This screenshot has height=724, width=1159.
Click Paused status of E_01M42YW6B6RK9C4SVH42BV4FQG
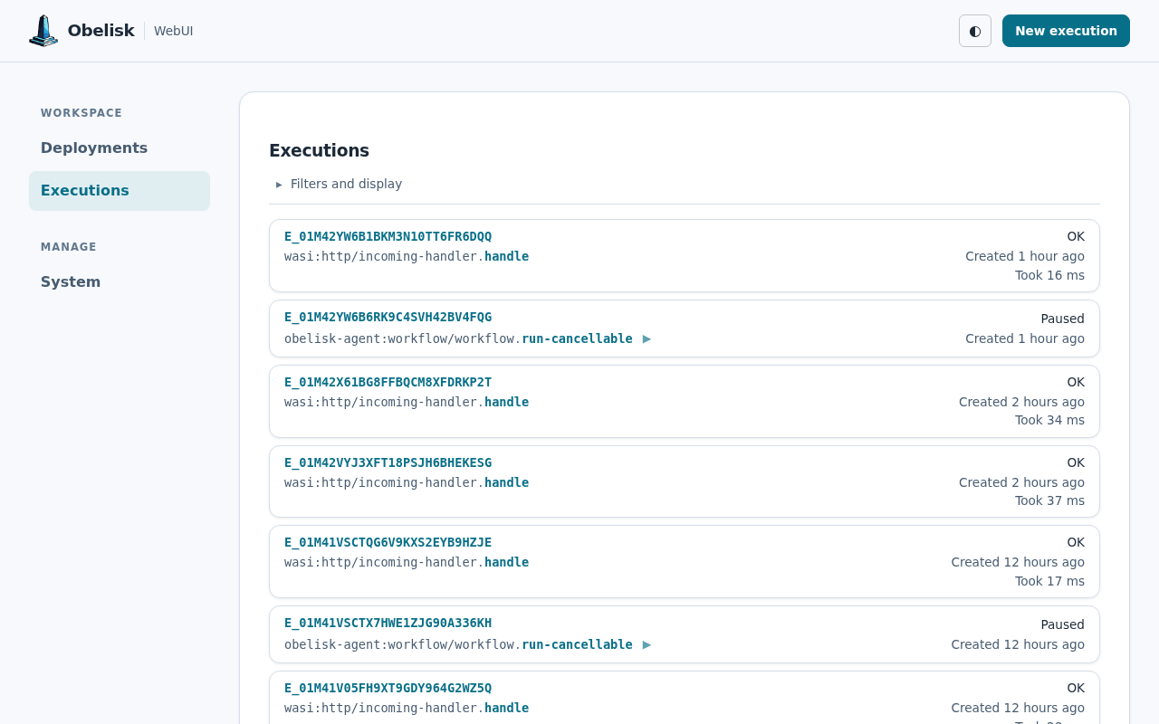click(x=1062, y=319)
